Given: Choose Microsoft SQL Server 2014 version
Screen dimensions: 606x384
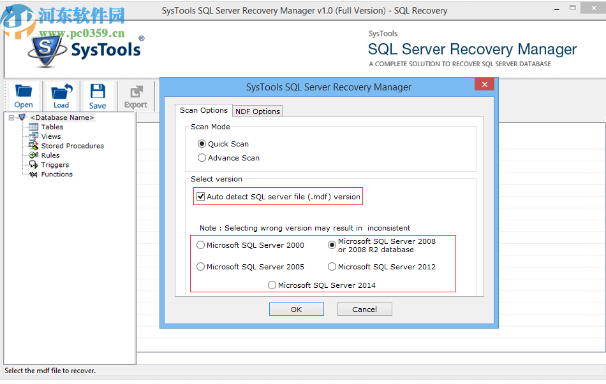Looking at the screenshot, I should 272,285.
